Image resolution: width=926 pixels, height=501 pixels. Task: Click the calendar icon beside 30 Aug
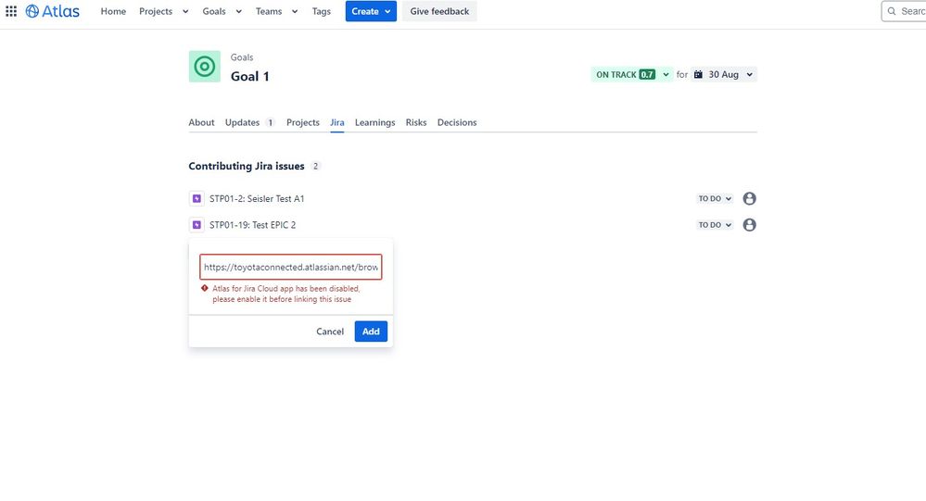click(698, 74)
